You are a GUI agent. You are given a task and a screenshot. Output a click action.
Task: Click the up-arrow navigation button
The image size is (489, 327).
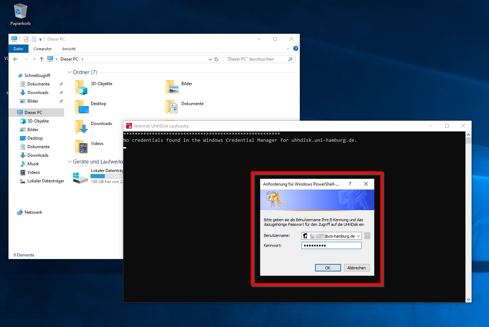click(x=42, y=59)
